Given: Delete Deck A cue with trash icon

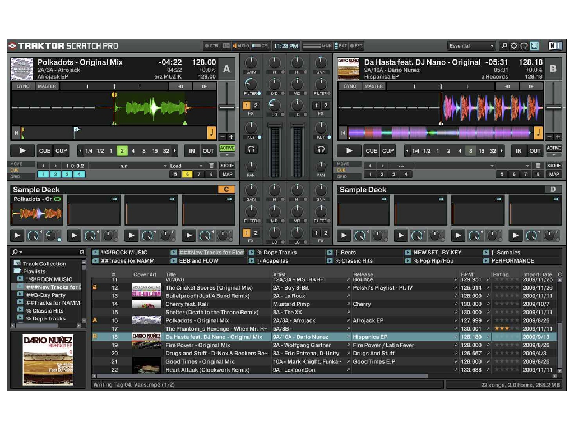Looking at the screenshot, I should [211, 166].
